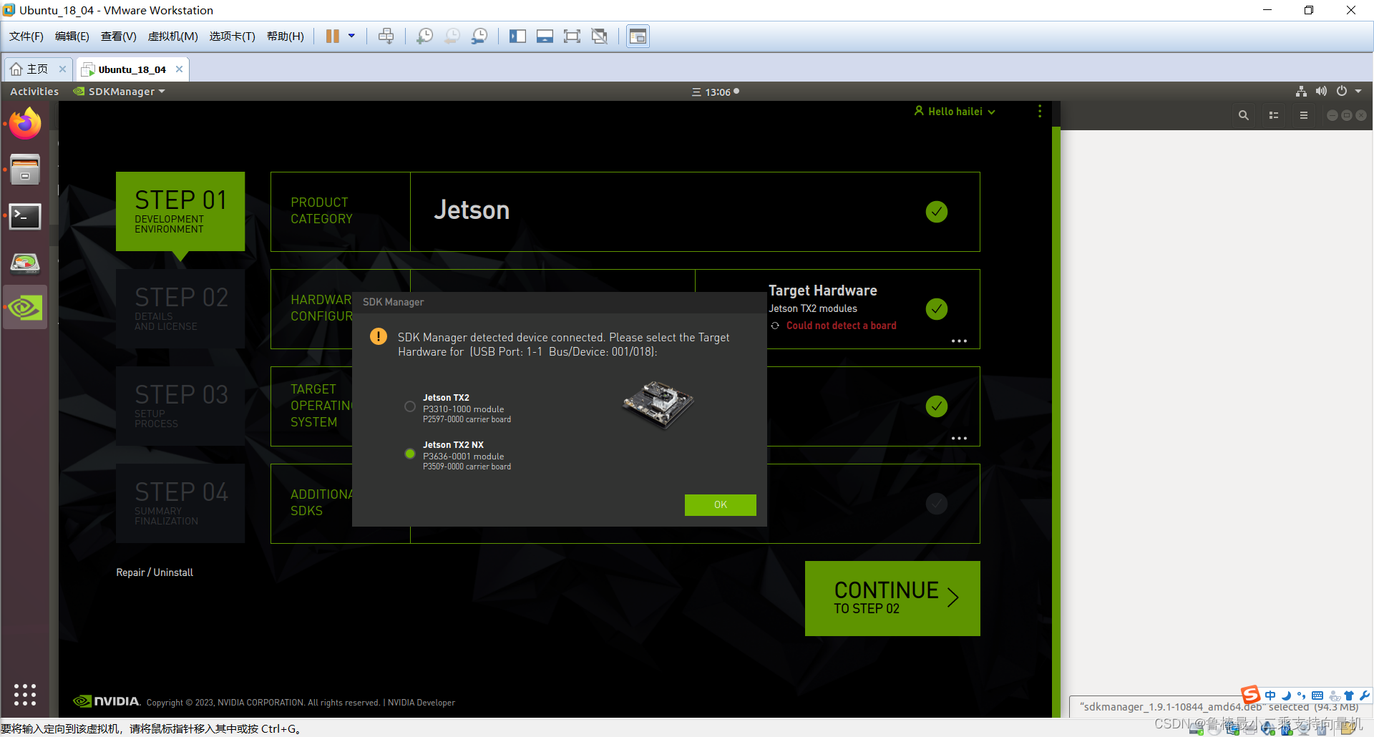
Task: Toggle VMware thumbnail bar view
Action: [x=545, y=36]
